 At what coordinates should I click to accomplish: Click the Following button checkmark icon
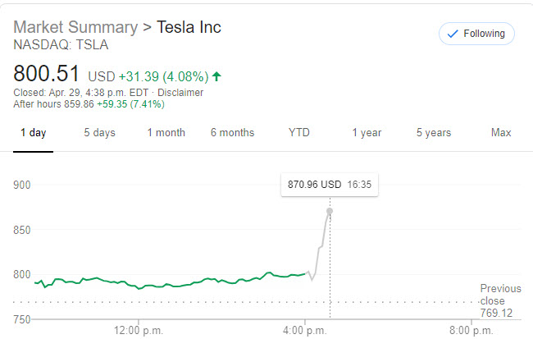453,34
